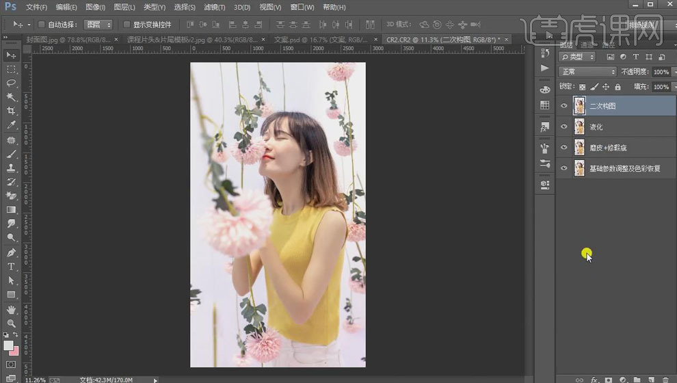
Task: Select the Crop tool
Action: tap(11, 111)
